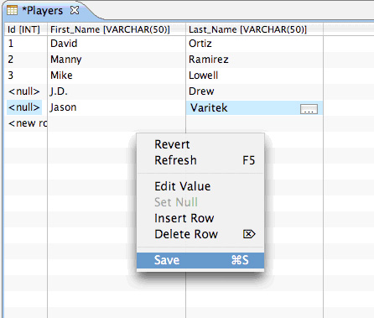This screenshot has height=318, width=374.
Task: Click the delete key icon next to Delete Row
Action: (x=249, y=234)
